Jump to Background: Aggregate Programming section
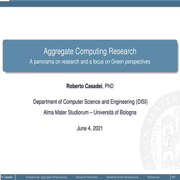This screenshot has width=180, height=180. (x=46, y=177)
